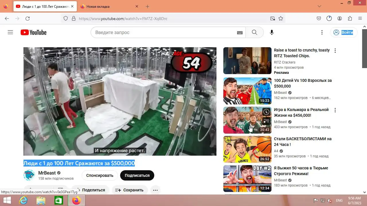This screenshot has height=206, width=367.
Task: Open the Windows Start button
Action: click(7, 200)
